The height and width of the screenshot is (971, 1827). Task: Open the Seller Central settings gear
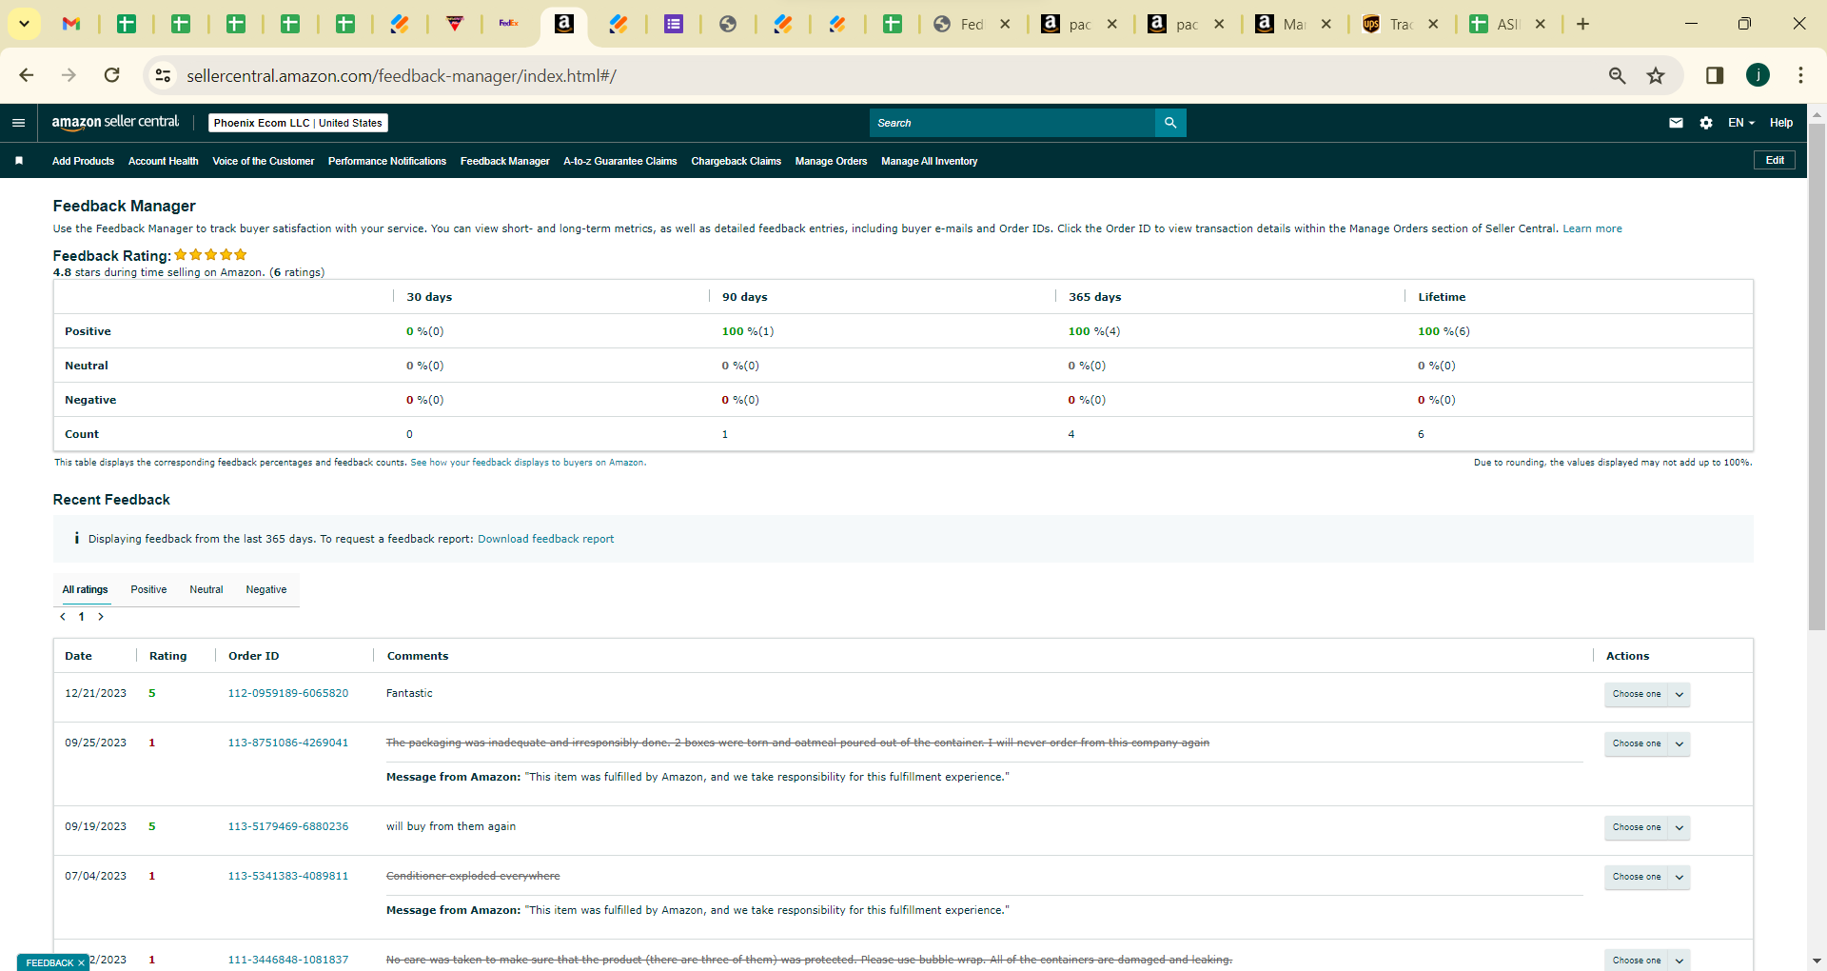click(x=1706, y=123)
